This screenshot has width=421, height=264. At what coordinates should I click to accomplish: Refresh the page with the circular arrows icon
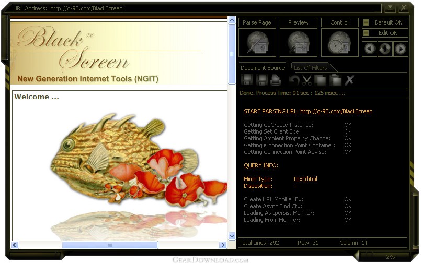point(385,49)
